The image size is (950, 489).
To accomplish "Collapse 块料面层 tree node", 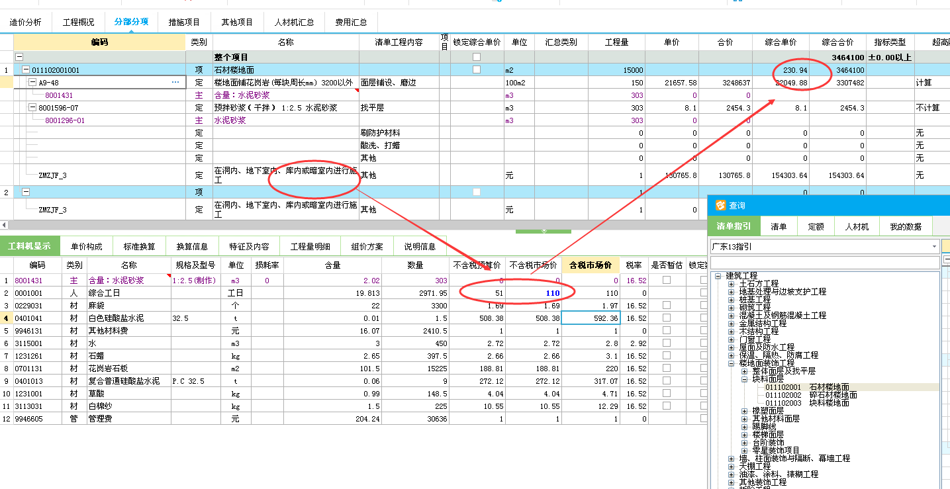I will point(745,379).
